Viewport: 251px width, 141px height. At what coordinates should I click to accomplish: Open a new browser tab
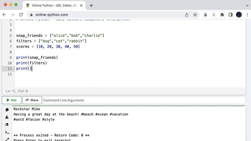[91, 5]
